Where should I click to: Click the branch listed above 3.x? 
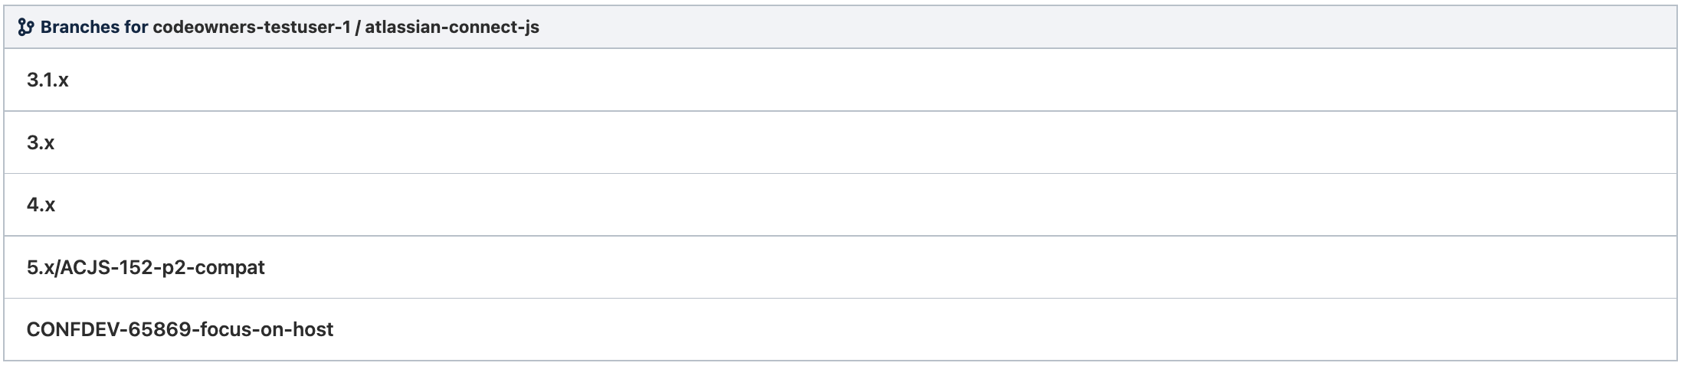point(48,80)
